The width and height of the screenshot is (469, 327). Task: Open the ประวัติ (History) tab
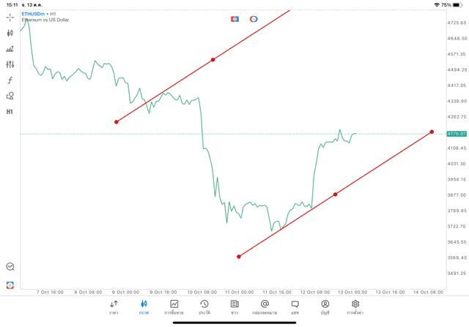(x=204, y=307)
